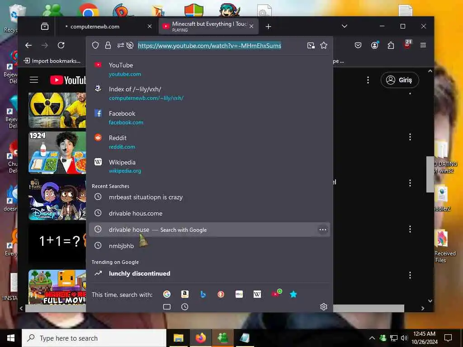Open the volume control in system tray
463x347 pixels.
pyautogui.click(x=404, y=338)
